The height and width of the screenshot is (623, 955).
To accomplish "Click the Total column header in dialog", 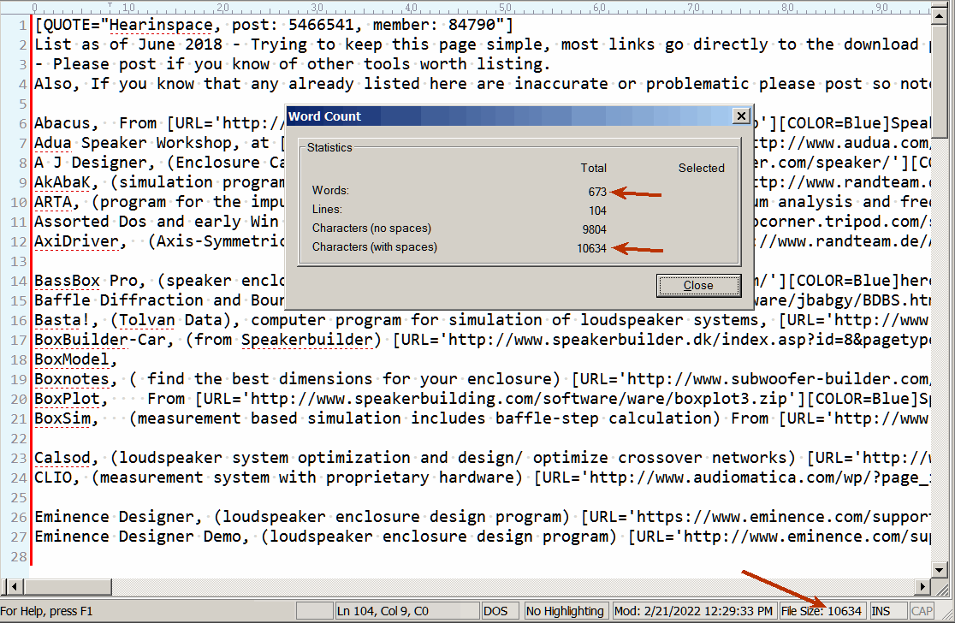I will point(593,168).
